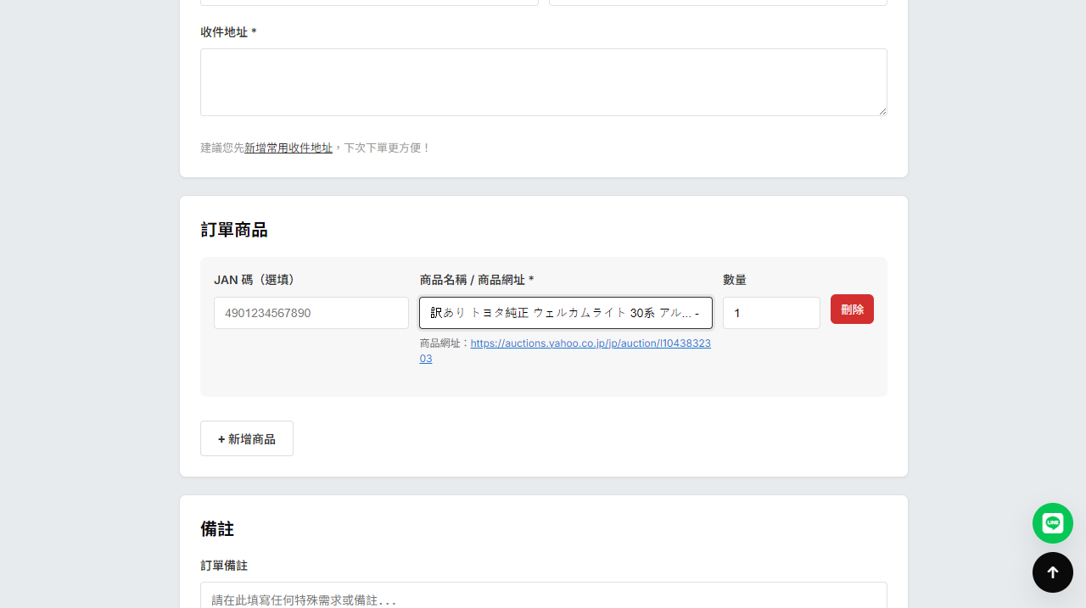Image resolution: width=1086 pixels, height=608 pixels.
Task: Click the 訂單商品 section heading
Action: [x=234, y=230]
